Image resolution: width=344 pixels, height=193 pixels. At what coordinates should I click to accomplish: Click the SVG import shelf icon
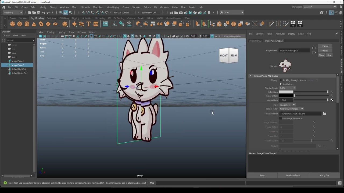pos(96,24)
